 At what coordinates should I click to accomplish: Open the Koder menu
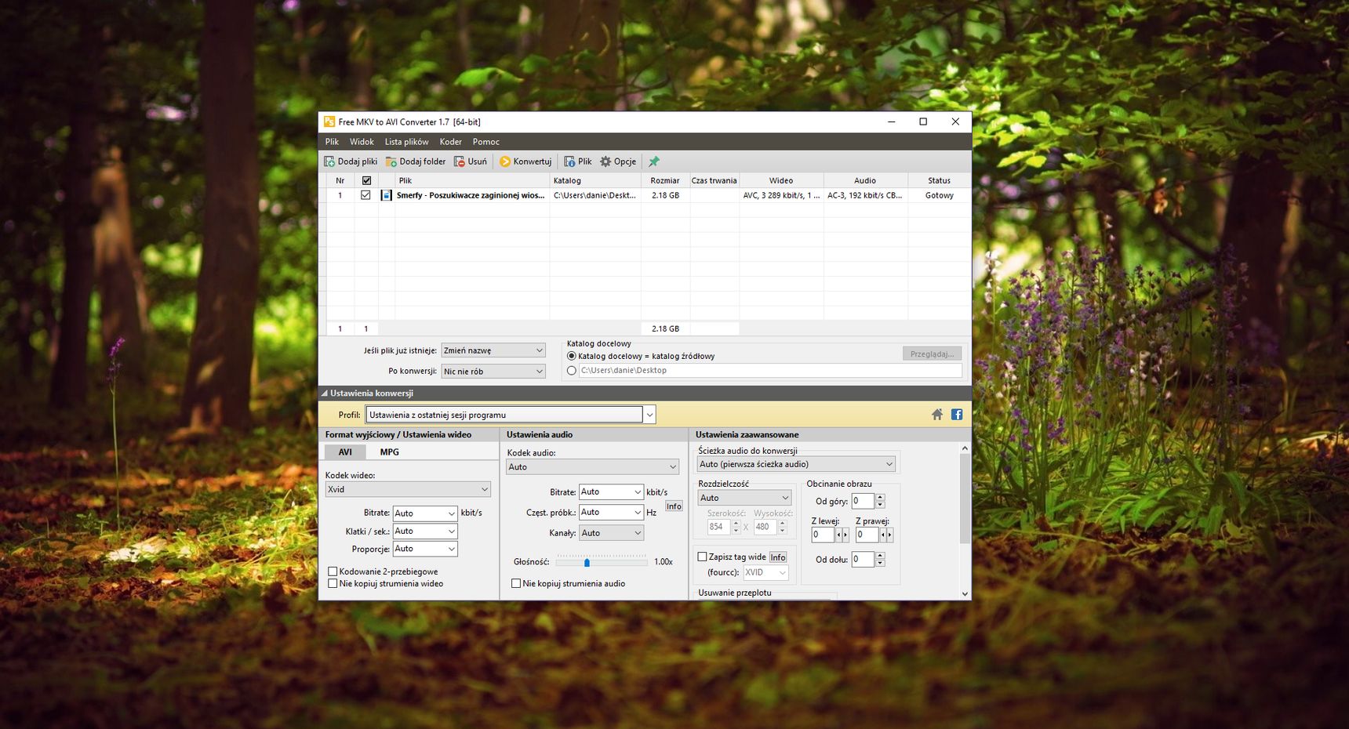point(450,142)
